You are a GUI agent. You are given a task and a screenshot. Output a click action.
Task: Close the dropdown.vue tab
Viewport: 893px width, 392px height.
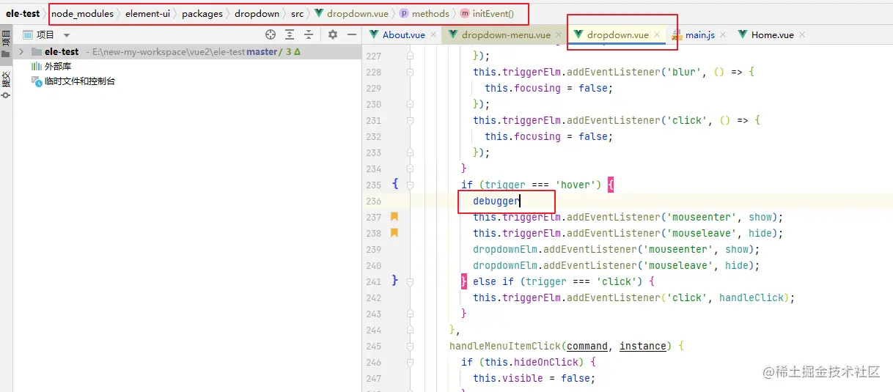pyautogui.click(x=657, y=34)
